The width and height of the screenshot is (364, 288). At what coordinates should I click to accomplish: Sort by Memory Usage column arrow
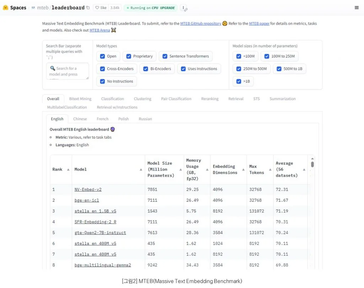click(207, 170)
